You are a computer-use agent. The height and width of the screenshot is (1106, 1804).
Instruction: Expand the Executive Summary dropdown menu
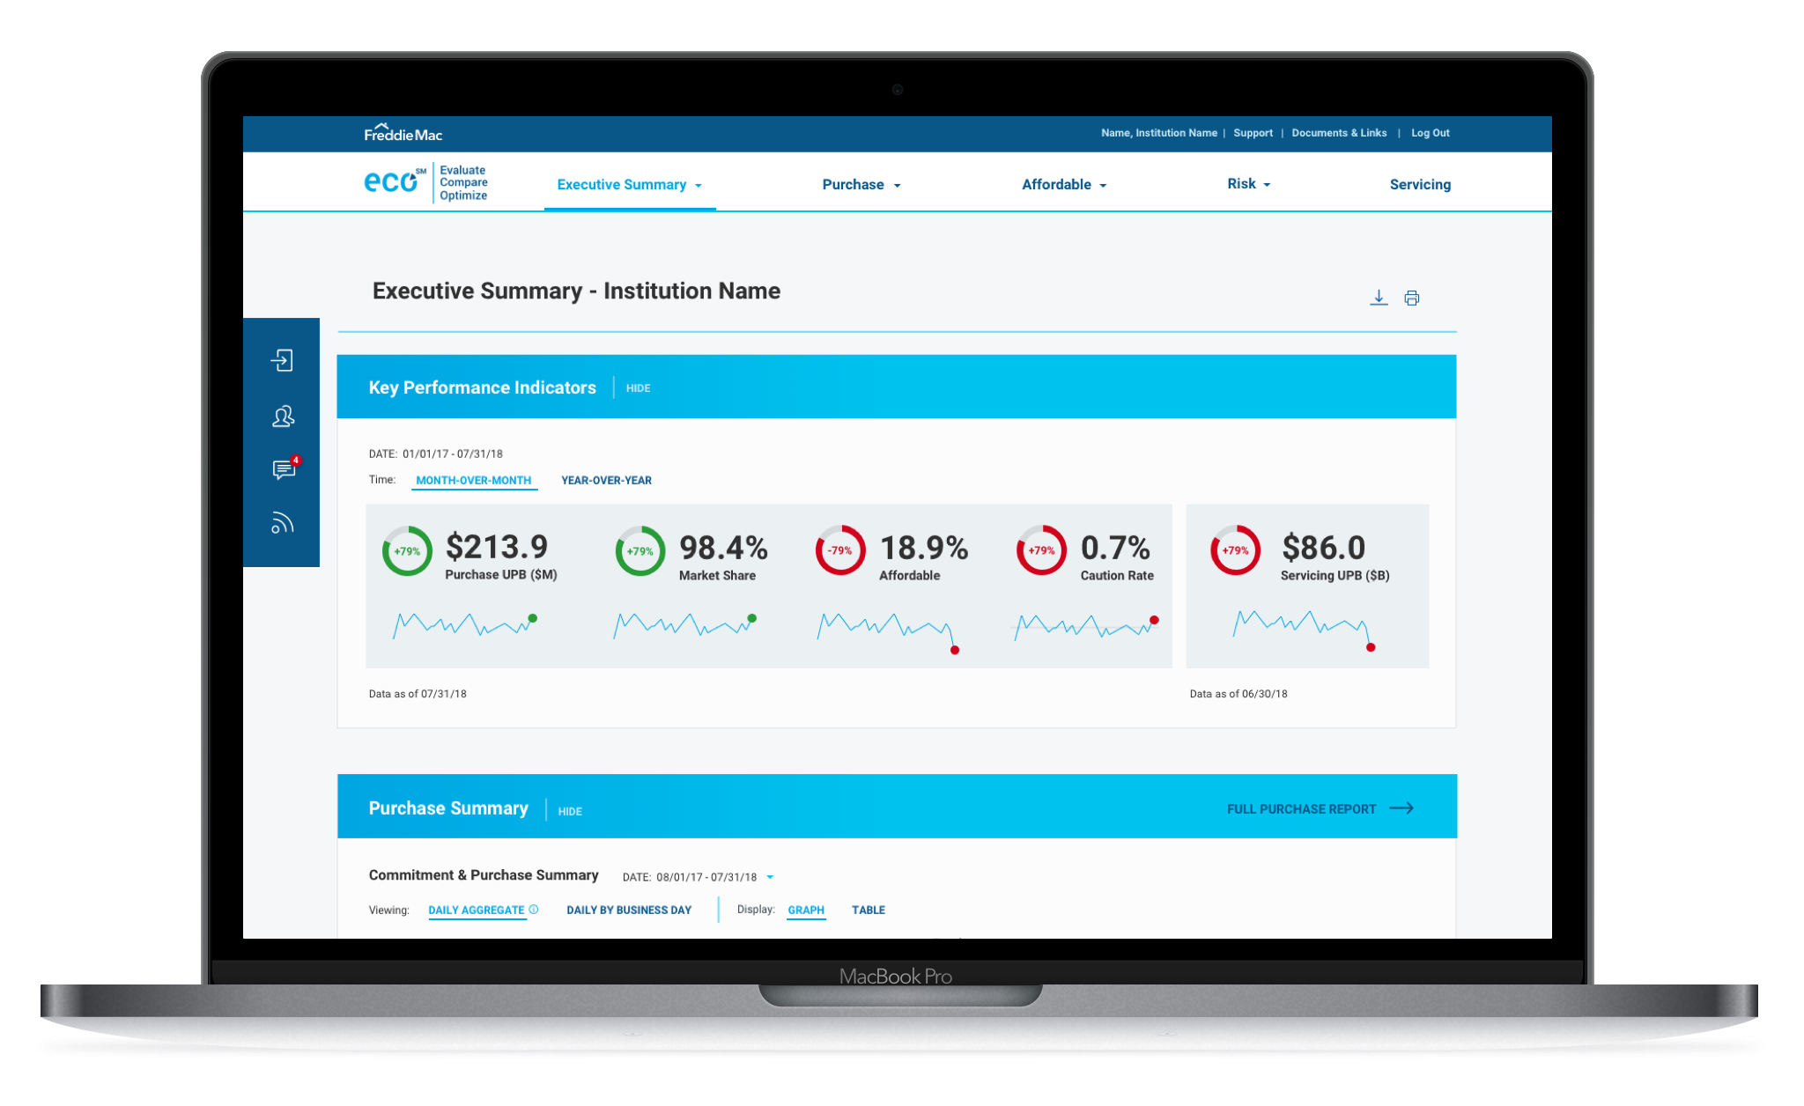tap(629, 185)
